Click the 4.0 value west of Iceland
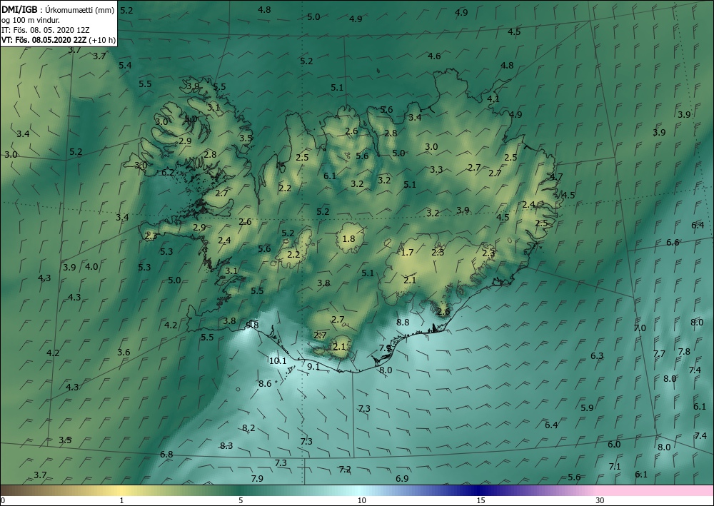The height and width of the screenshot is (506, 714). click(91, 267)
